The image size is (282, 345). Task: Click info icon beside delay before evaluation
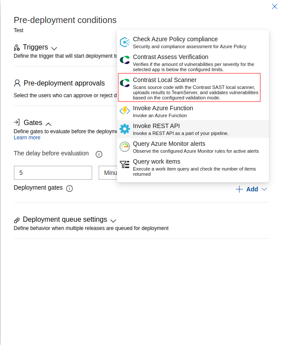99,154
